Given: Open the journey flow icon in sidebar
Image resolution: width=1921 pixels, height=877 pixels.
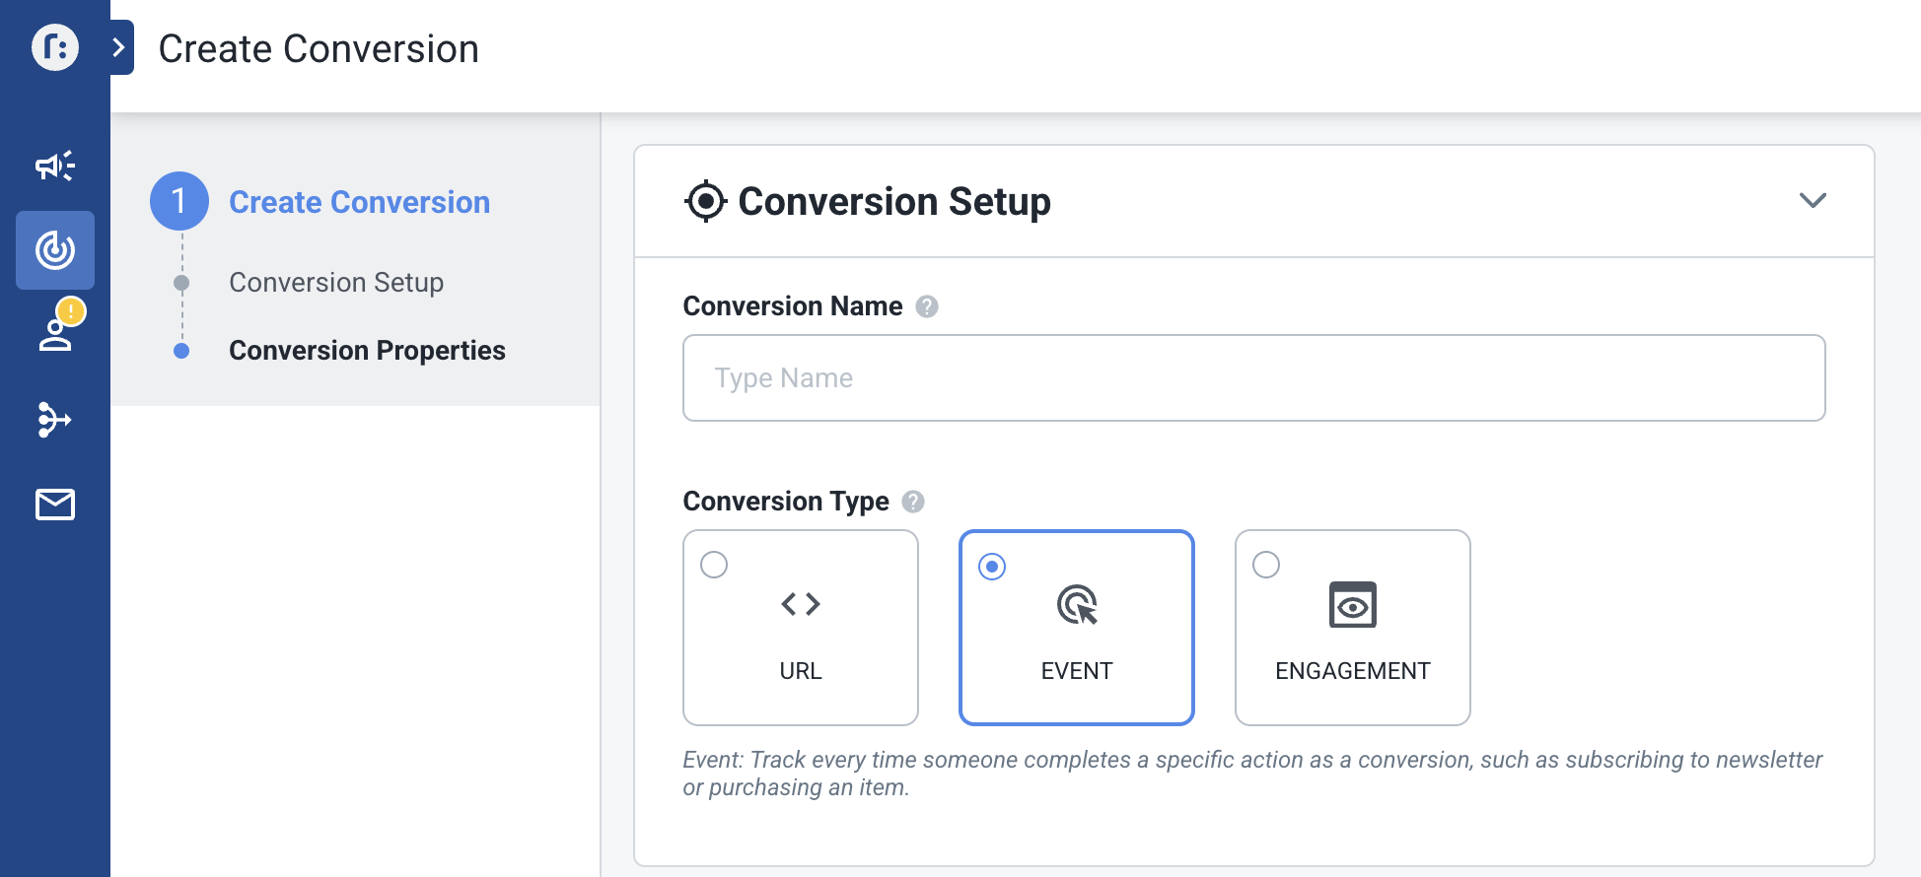Looking at the screenshot, I should [x=55, y=420].
